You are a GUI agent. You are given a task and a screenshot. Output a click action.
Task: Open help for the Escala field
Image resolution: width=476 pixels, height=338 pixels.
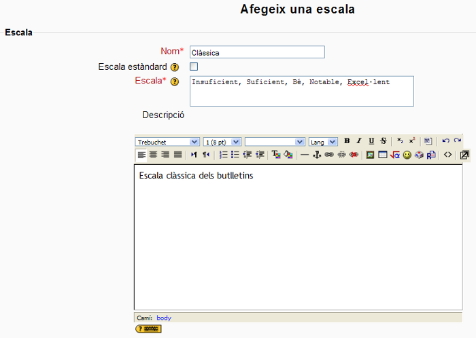pyautogui.click(x=175, y=81)
